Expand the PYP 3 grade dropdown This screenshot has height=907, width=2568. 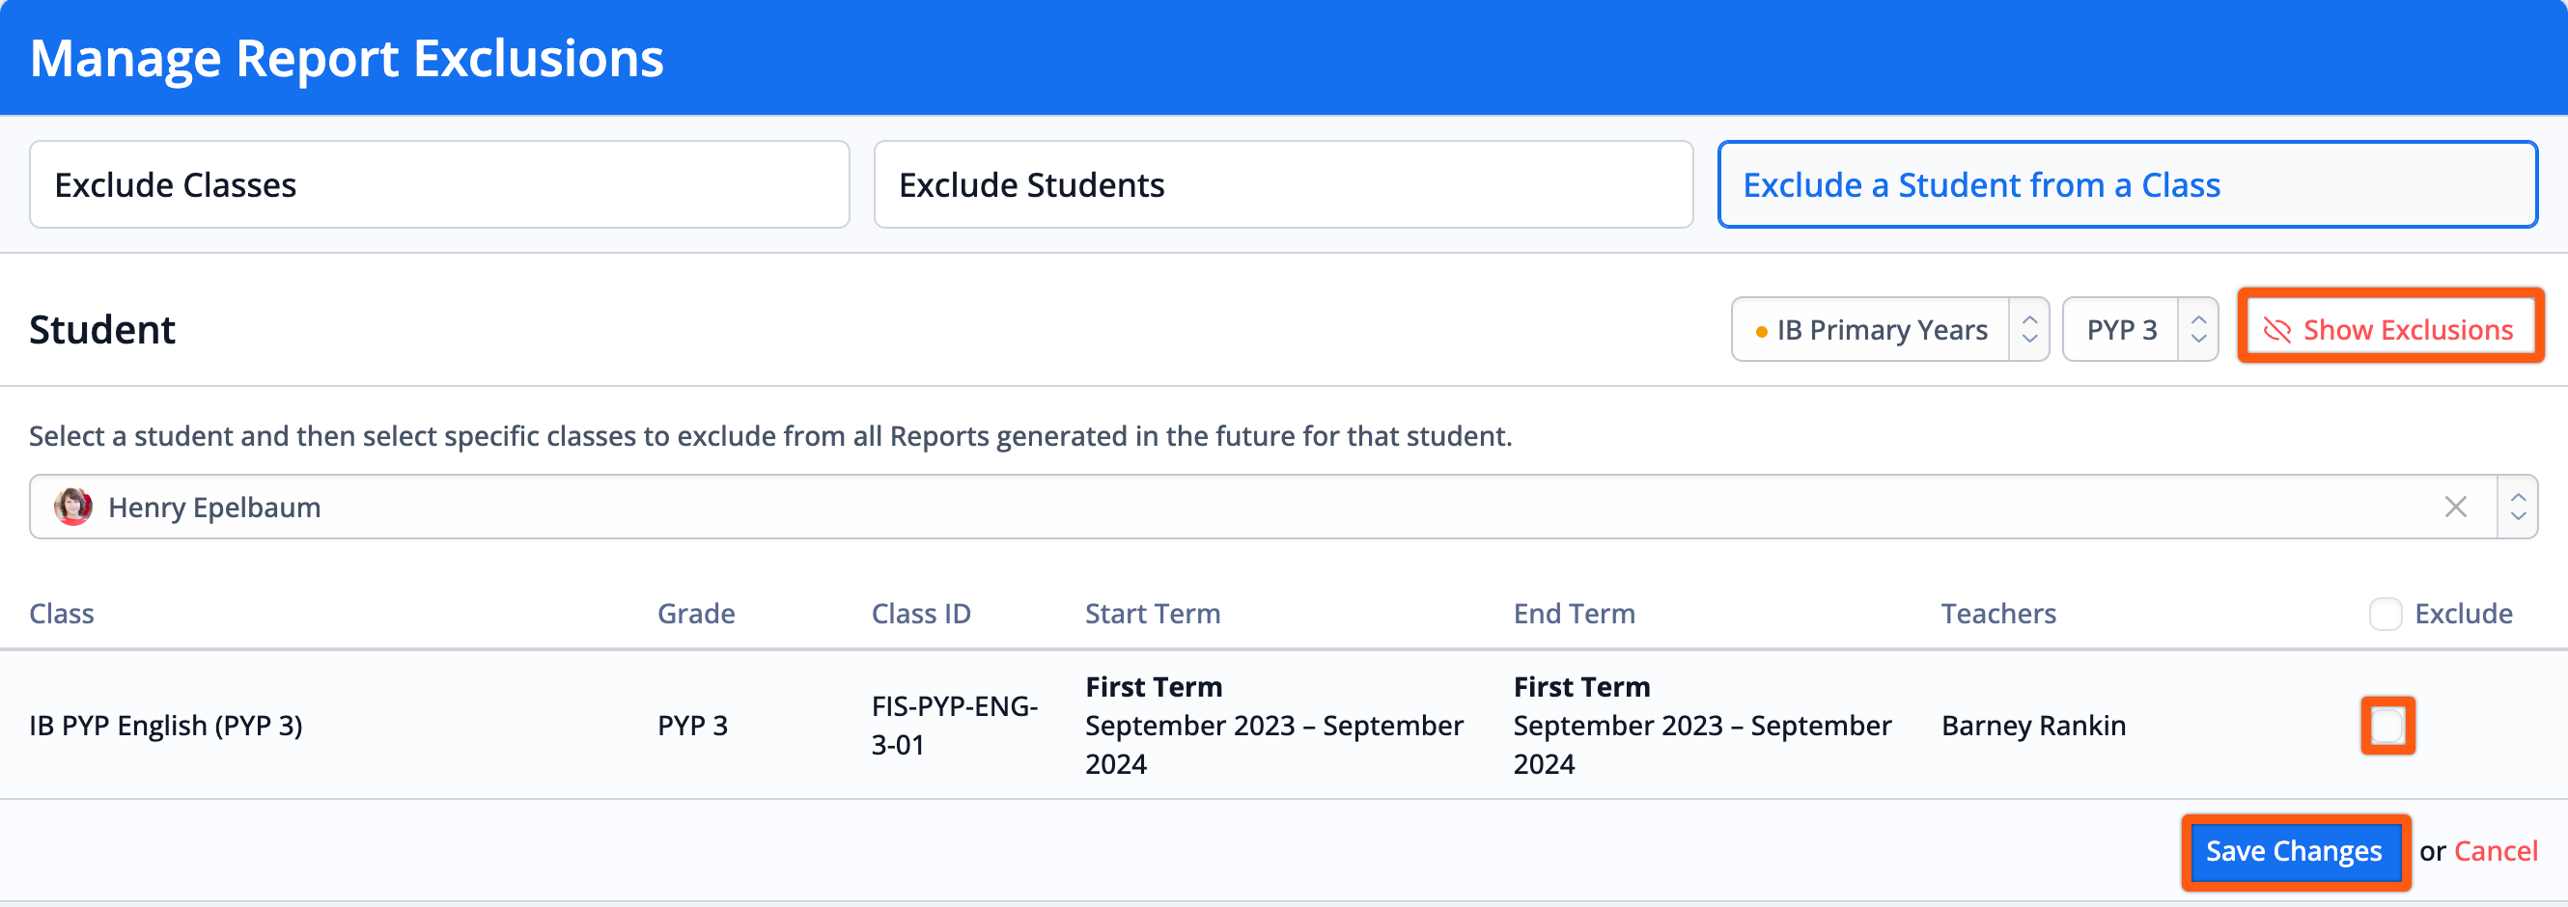tap(2140, 330)
